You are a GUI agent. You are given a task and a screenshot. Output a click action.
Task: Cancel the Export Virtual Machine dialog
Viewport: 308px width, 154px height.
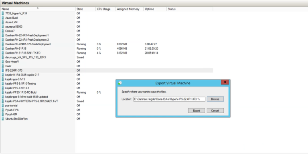[215, 111]
